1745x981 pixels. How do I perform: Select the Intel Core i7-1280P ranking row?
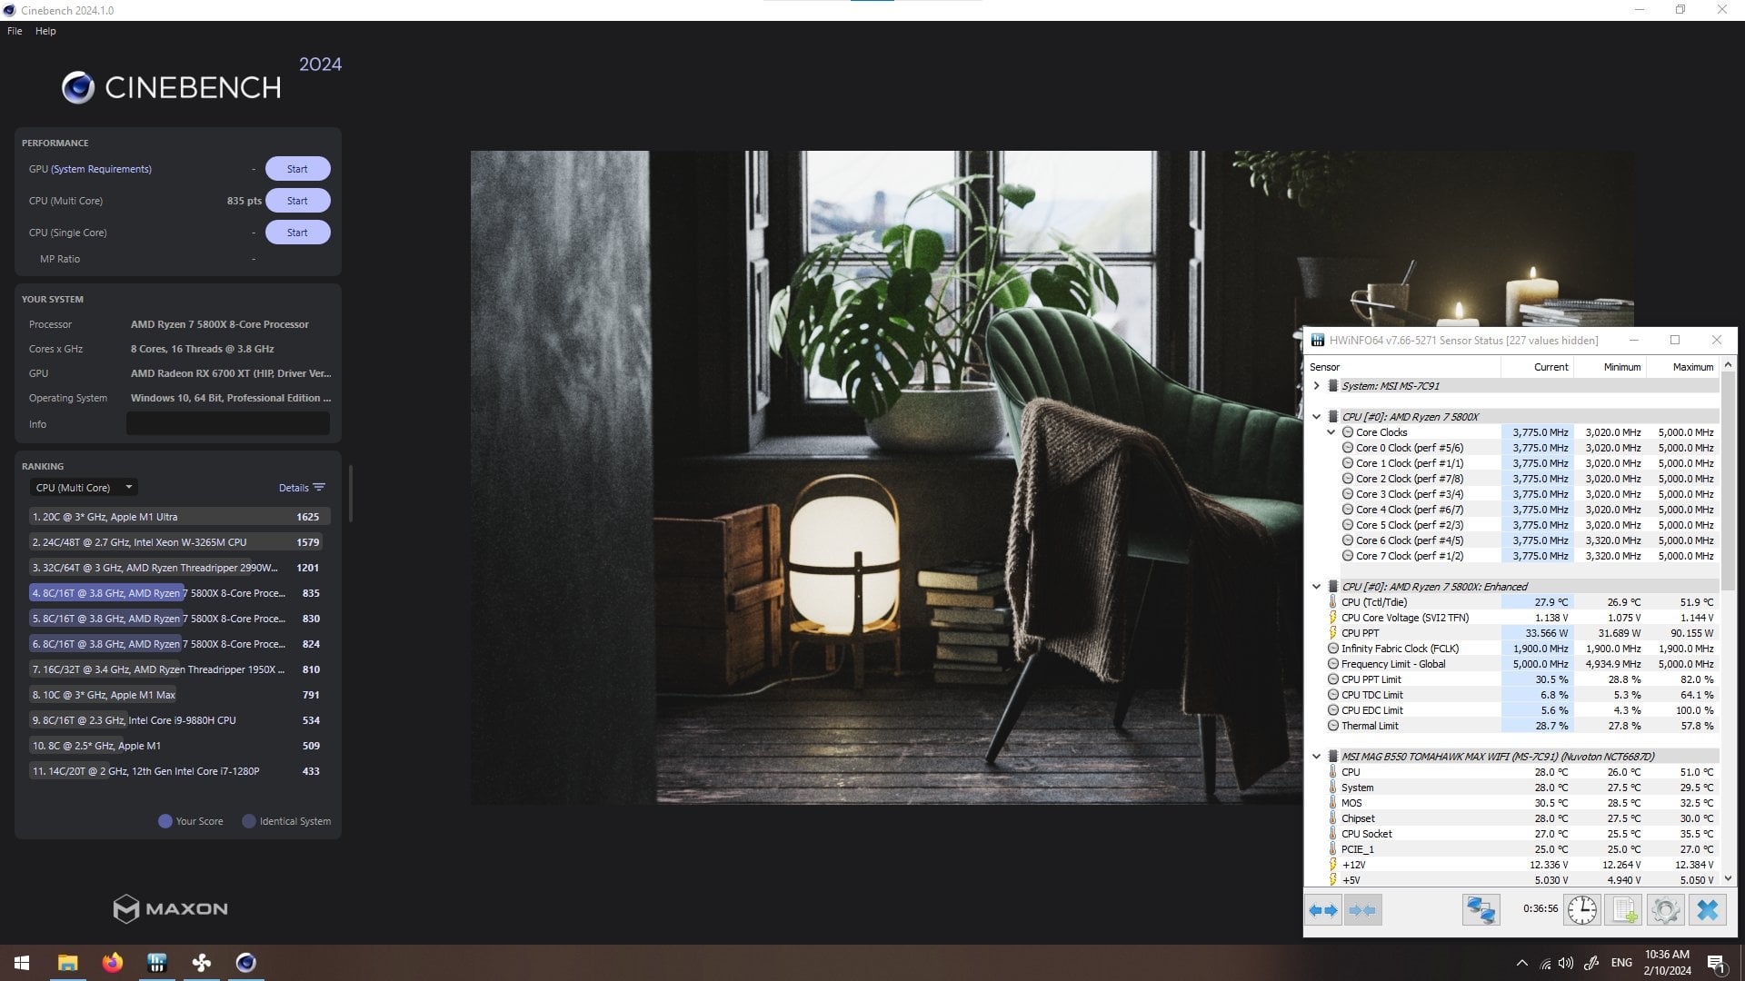178,771
